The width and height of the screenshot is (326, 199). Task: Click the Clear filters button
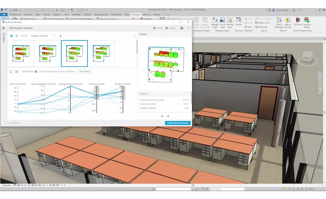coord(85,71)
